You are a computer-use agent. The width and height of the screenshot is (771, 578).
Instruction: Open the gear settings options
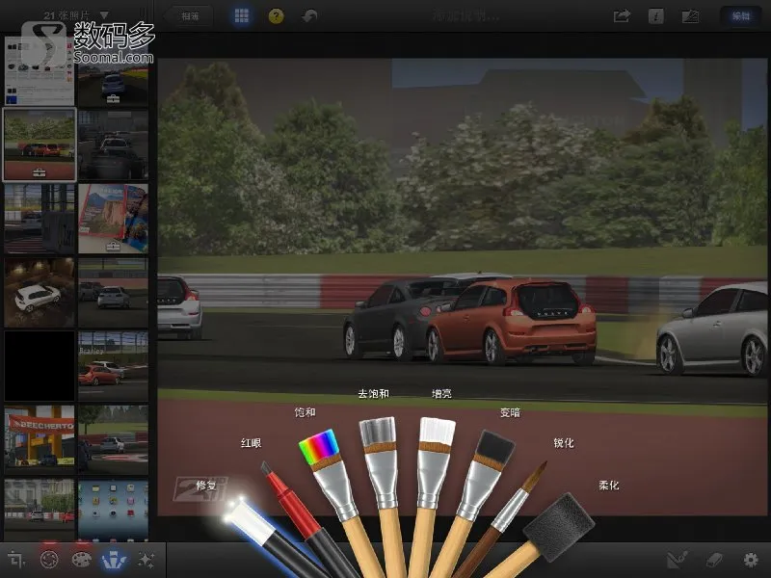[x=751, y=560]
